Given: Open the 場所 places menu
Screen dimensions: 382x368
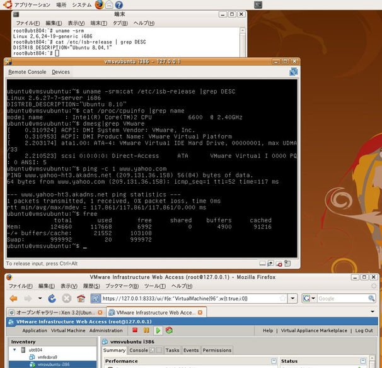Looking at the screenshot, I should pos(61,4).
